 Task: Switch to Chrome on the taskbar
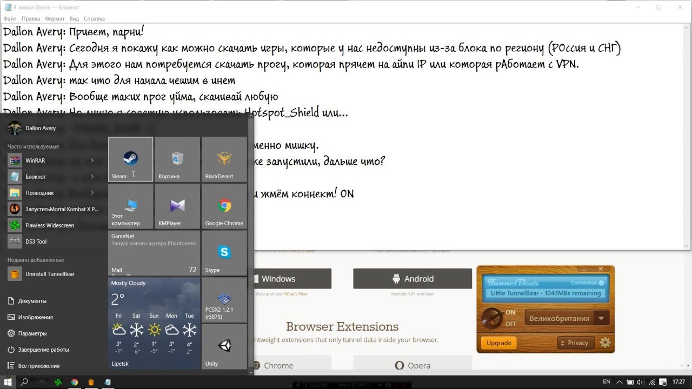tap(74, 382)
